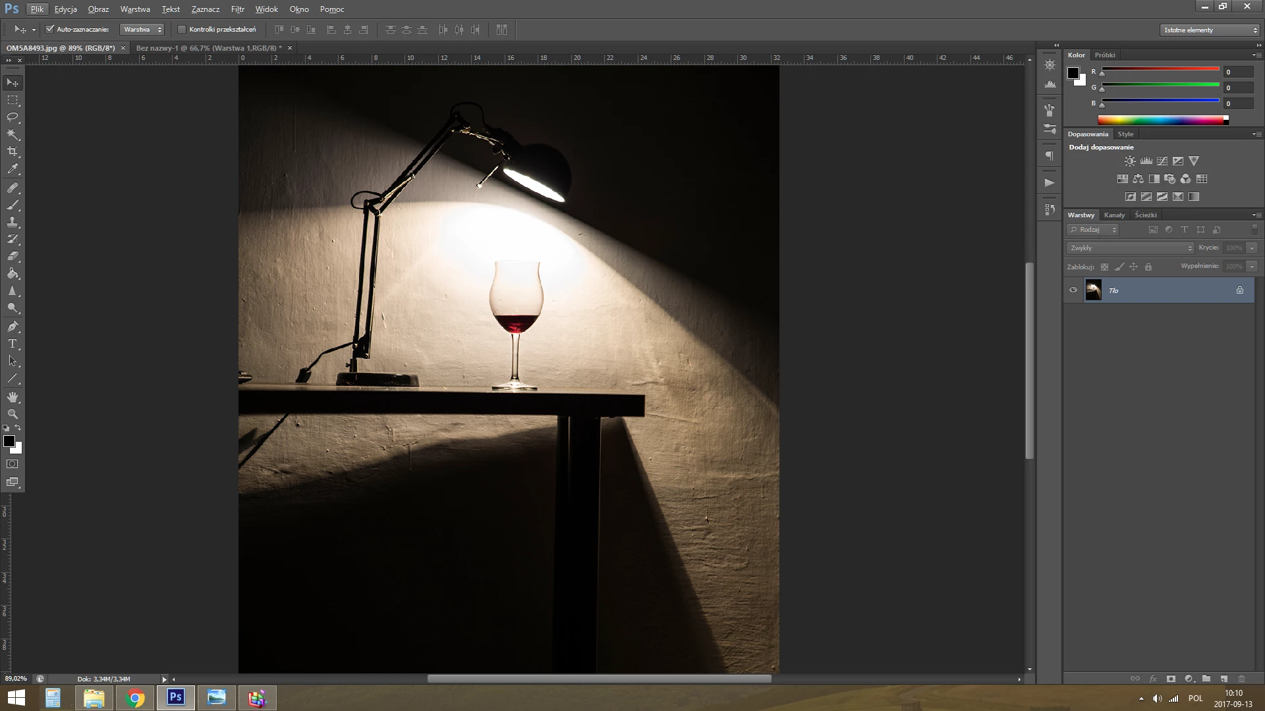Select the Crop tool
Viewport: 1265px width, 711px height.
13,151
